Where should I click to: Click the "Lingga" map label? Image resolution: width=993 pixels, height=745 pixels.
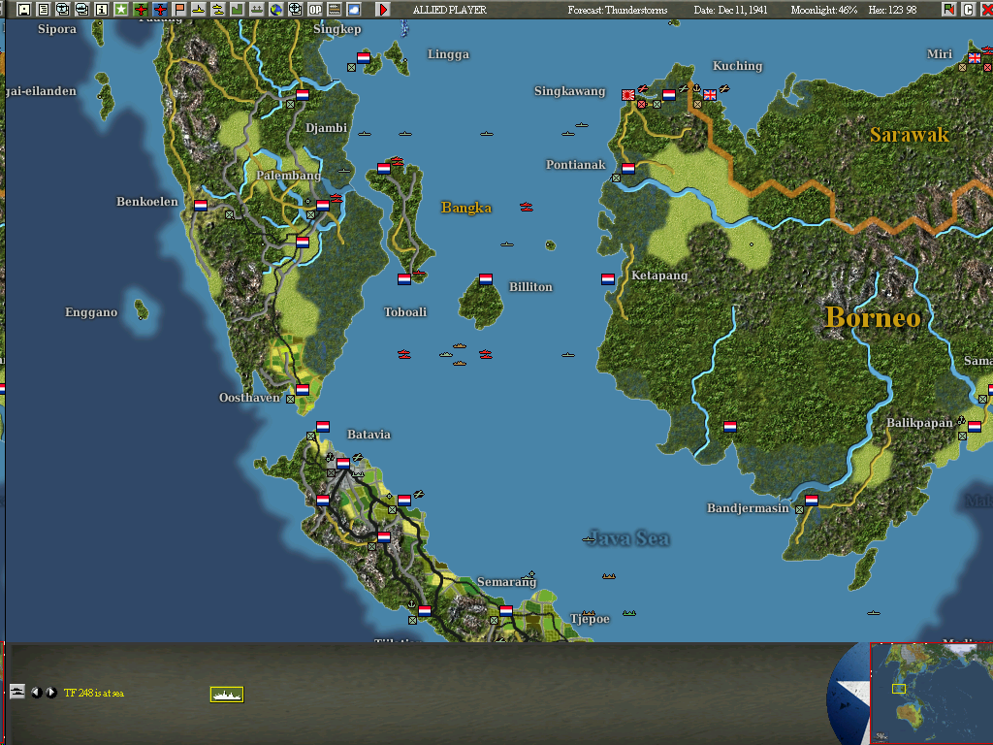(448, 54)
